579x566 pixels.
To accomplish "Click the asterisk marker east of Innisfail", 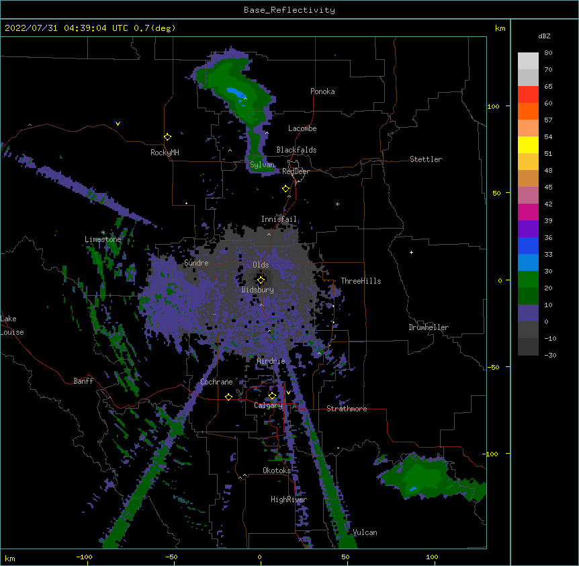I will tap(337, 204).
